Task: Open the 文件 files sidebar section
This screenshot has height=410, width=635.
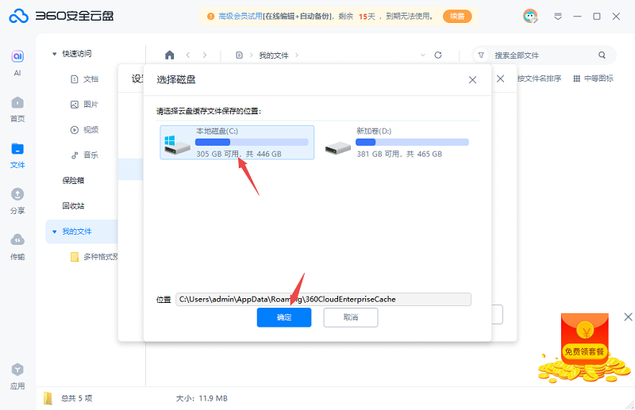Action: [x=17, y=155]
